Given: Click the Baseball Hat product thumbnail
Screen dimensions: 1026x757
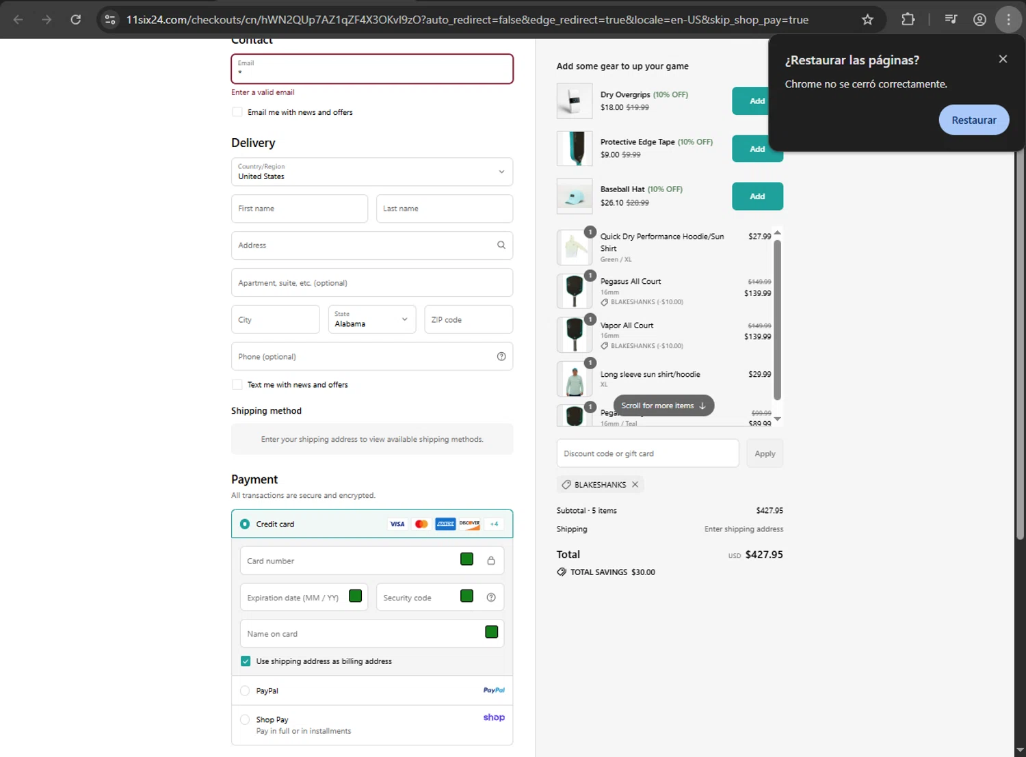Looking at the screenshot, I should coord(575,196).
